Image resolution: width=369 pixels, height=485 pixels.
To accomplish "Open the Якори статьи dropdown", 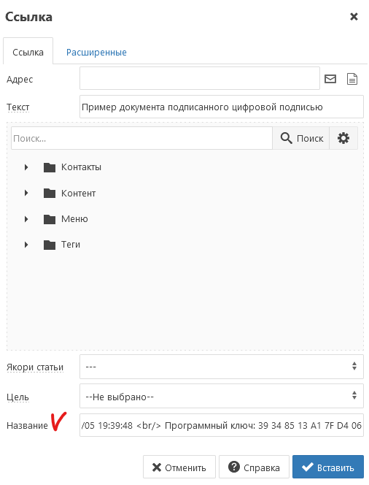I will 222,367.
